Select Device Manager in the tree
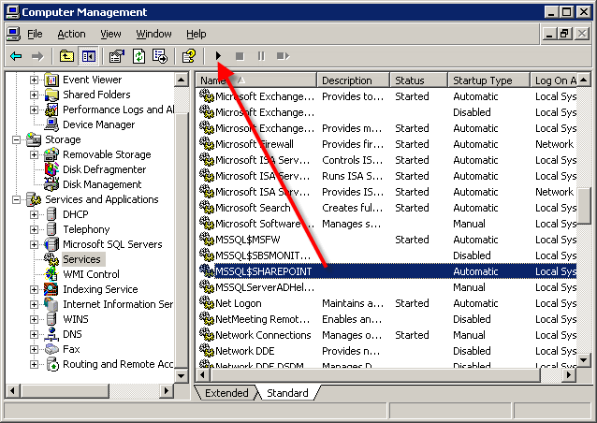Viewport: 597px width, 423px height. coord(98,124)
